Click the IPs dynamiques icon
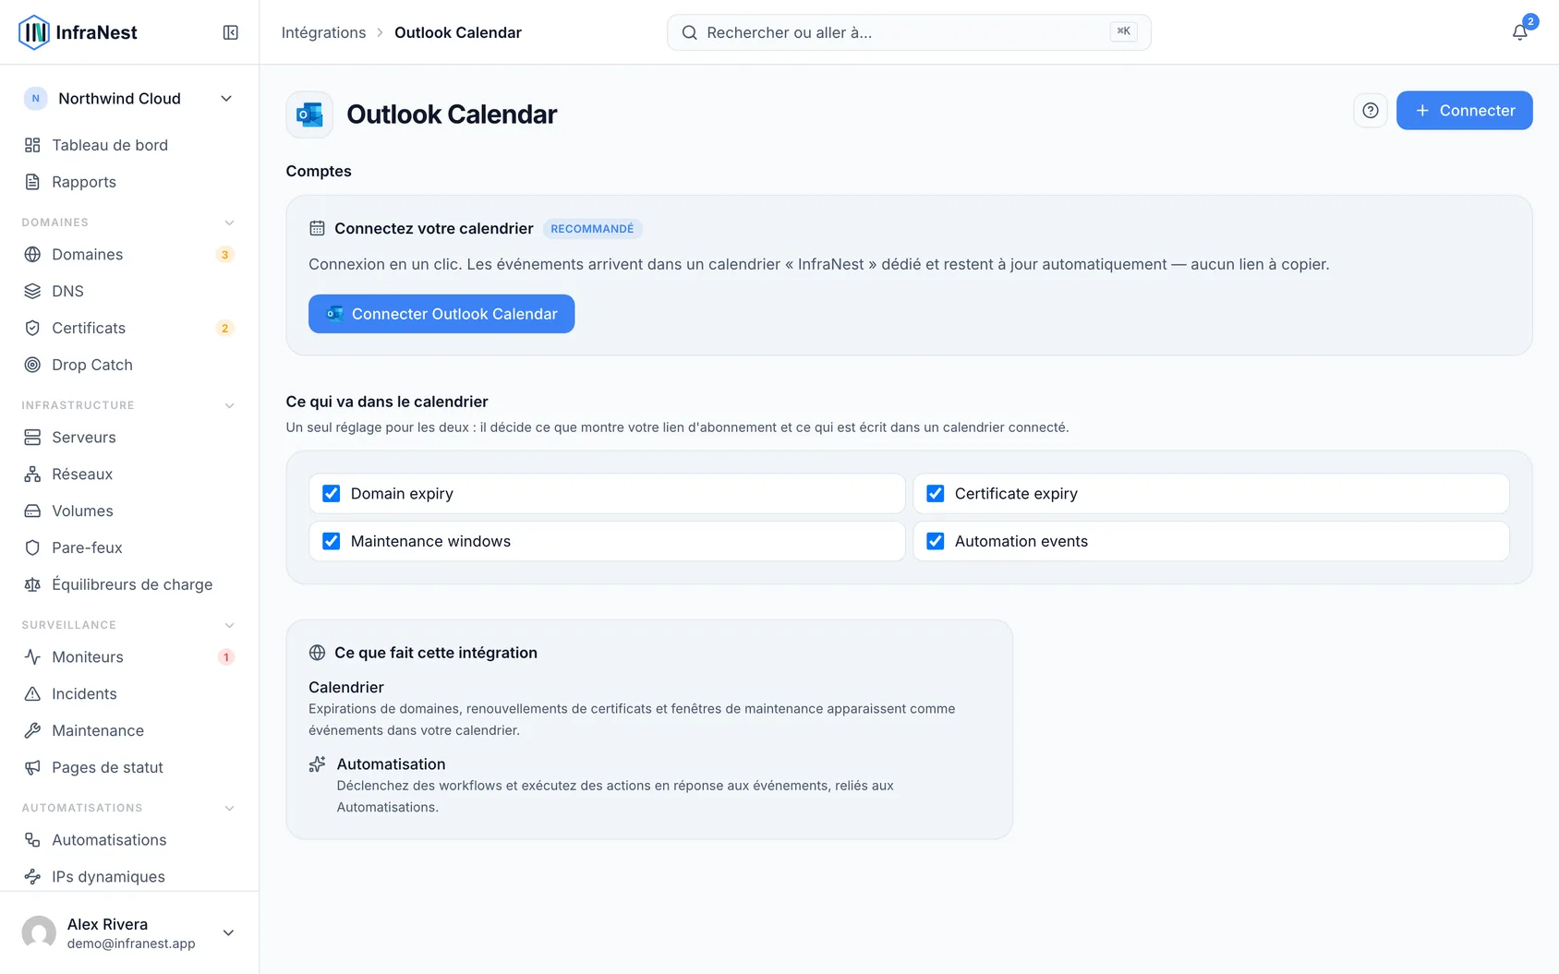This screenshot has width=1559, height=974. (x=32, y=876)
